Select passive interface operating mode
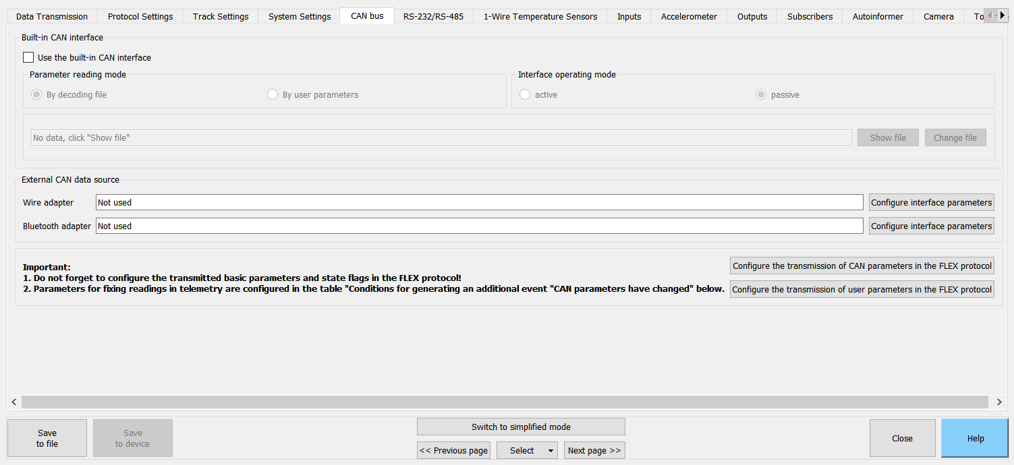Screen dimensions: 1014x465 coord(761,95)
